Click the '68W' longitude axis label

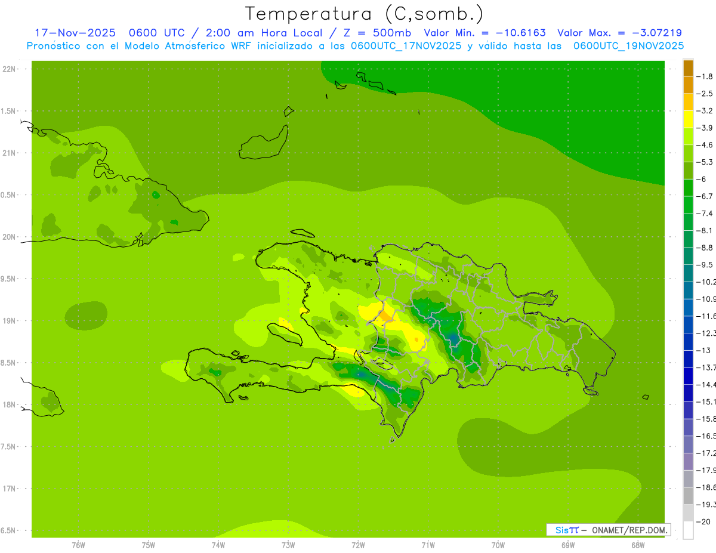point(638,545)
